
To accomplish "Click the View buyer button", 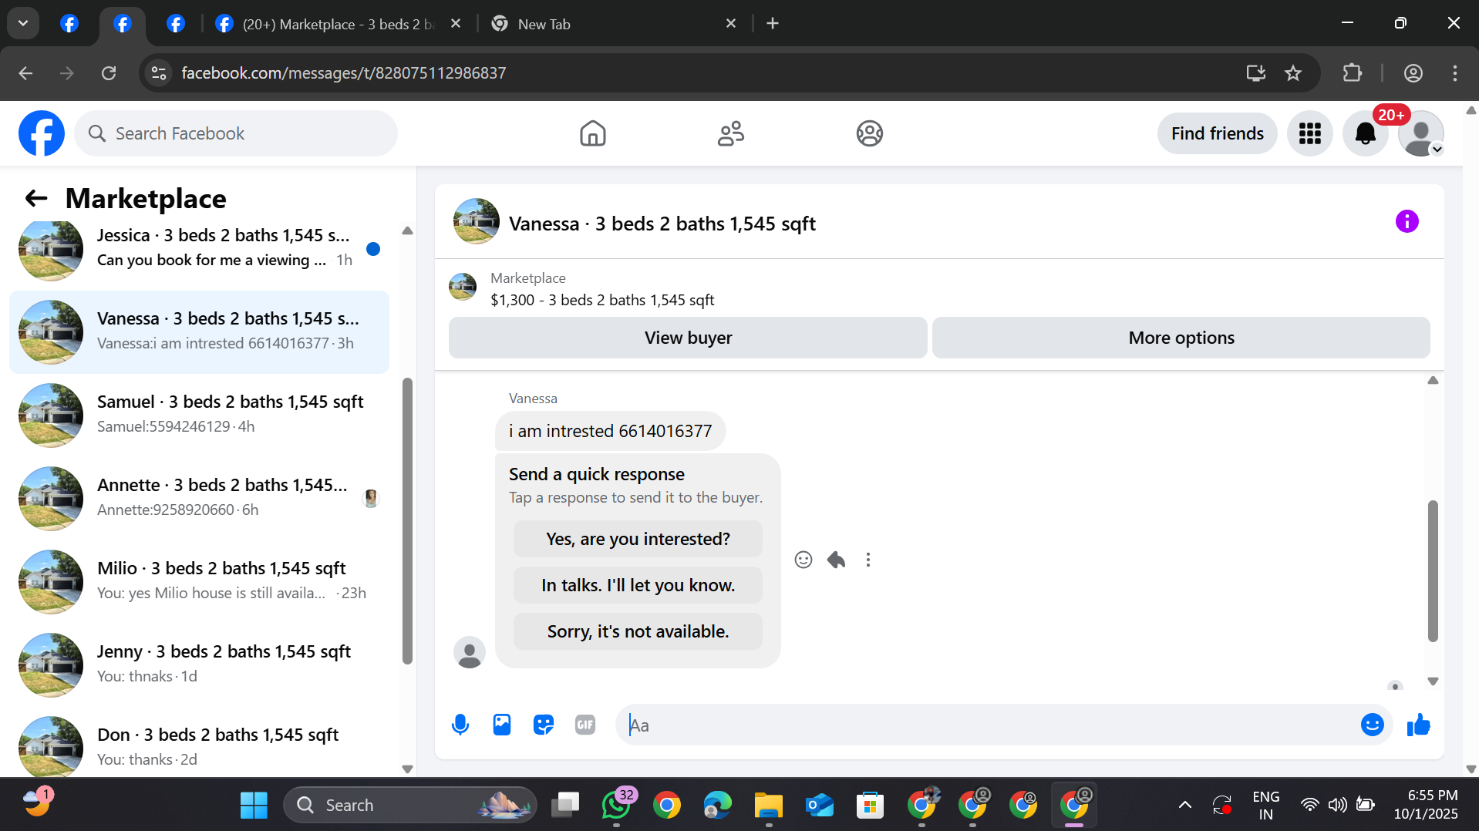I will [x=688, y=338].
